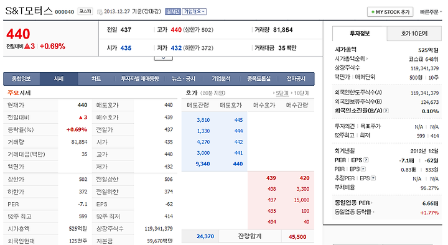The width and height of the screenshot is (448, 245).
Task: Click sell quote volume 9,340
Action: point(203,164)
